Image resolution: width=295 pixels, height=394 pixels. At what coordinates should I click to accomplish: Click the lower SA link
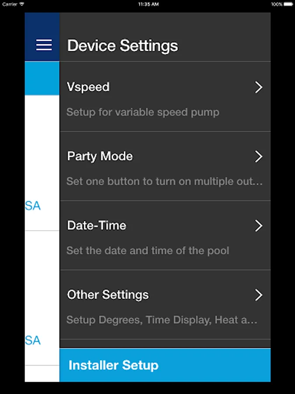point(33,341)
